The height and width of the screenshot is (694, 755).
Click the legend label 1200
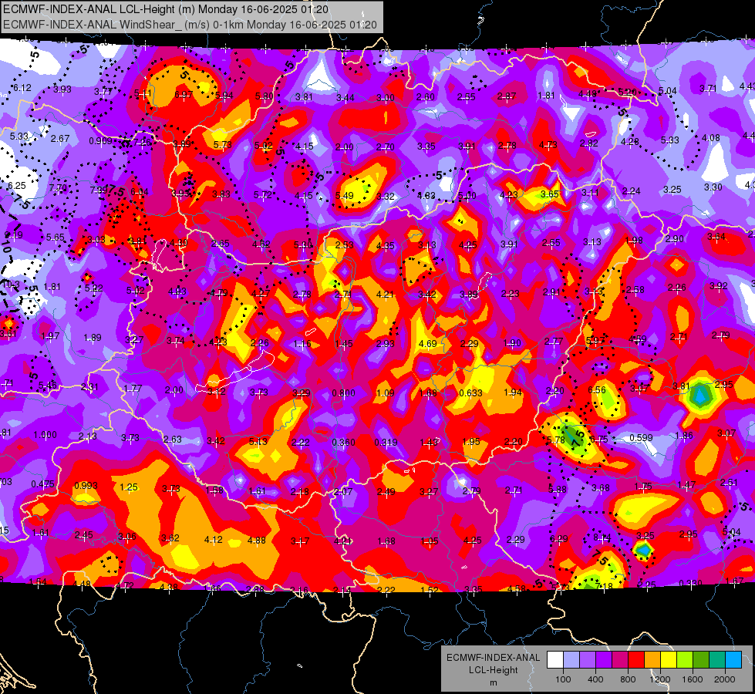[660, 679]
